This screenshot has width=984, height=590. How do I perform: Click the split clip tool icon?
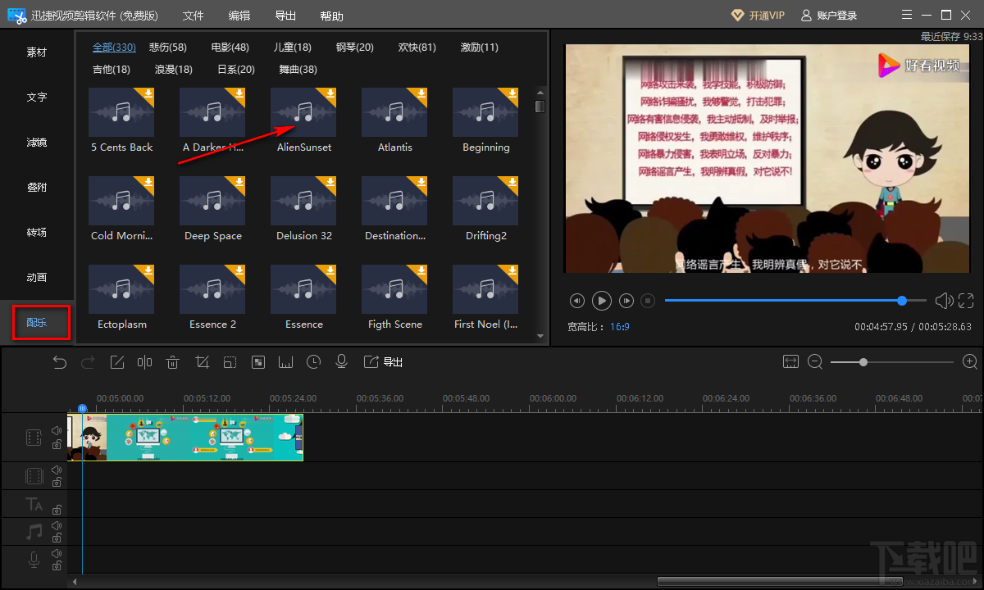pos(145,362)
